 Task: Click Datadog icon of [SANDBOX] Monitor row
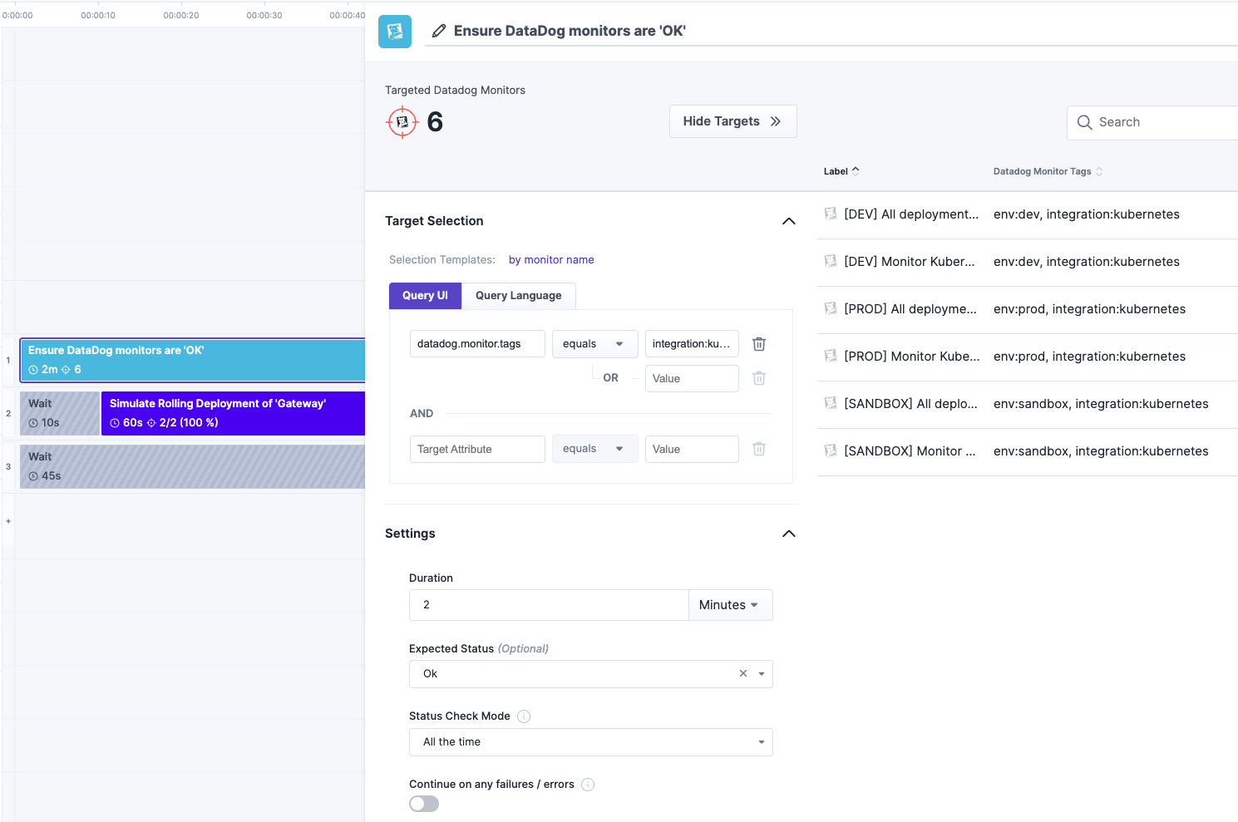pos(831,450)
